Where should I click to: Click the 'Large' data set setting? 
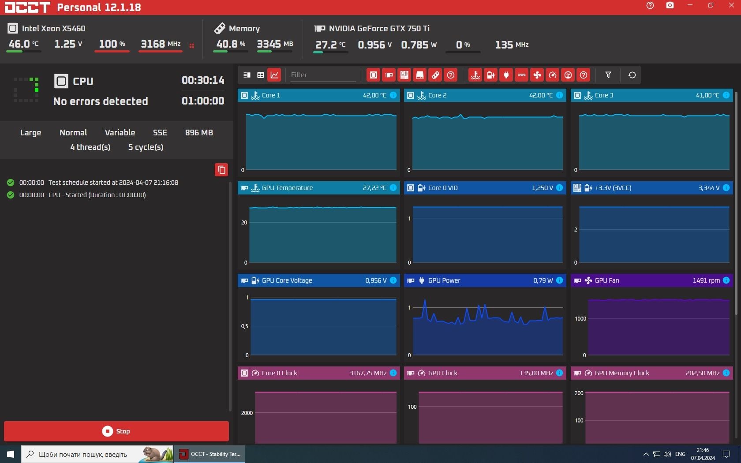pos(31,133)
